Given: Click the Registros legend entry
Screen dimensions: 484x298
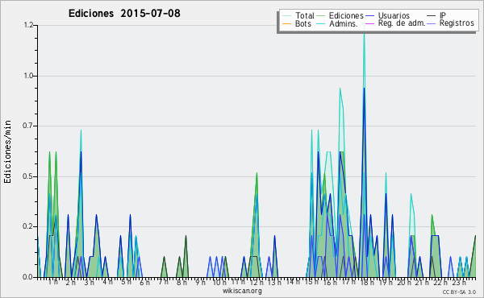Looking at the screenshot, I should click(x=457, y=23).
